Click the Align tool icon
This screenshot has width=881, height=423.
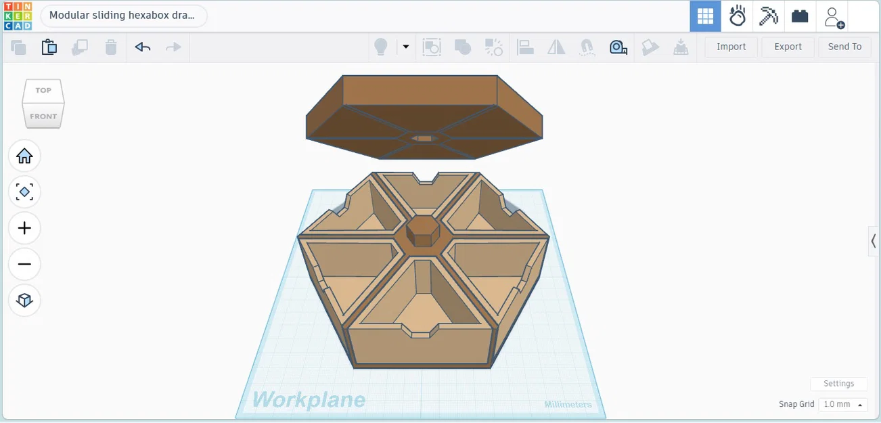click(525, 47)
